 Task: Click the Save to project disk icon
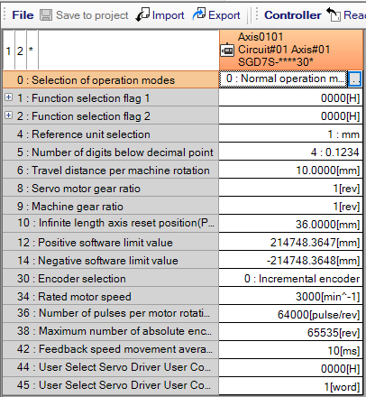tap(46, 14)
